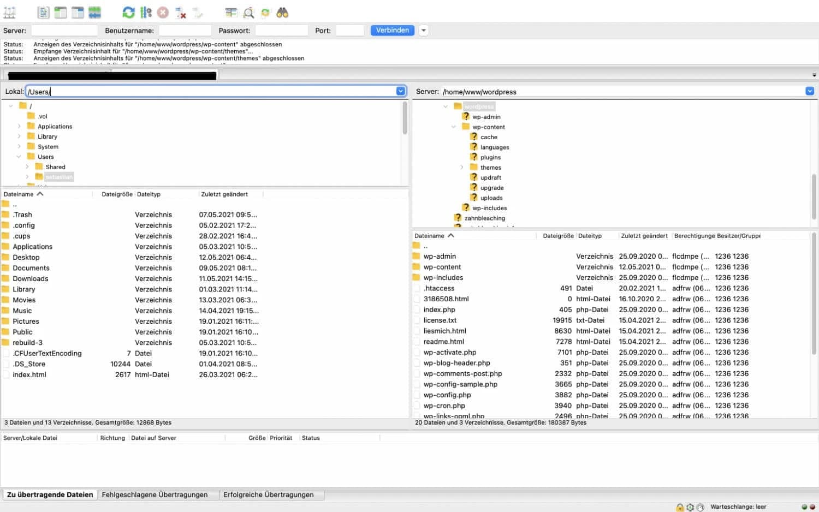Open the Site Manager

click(x=9, y=12)
